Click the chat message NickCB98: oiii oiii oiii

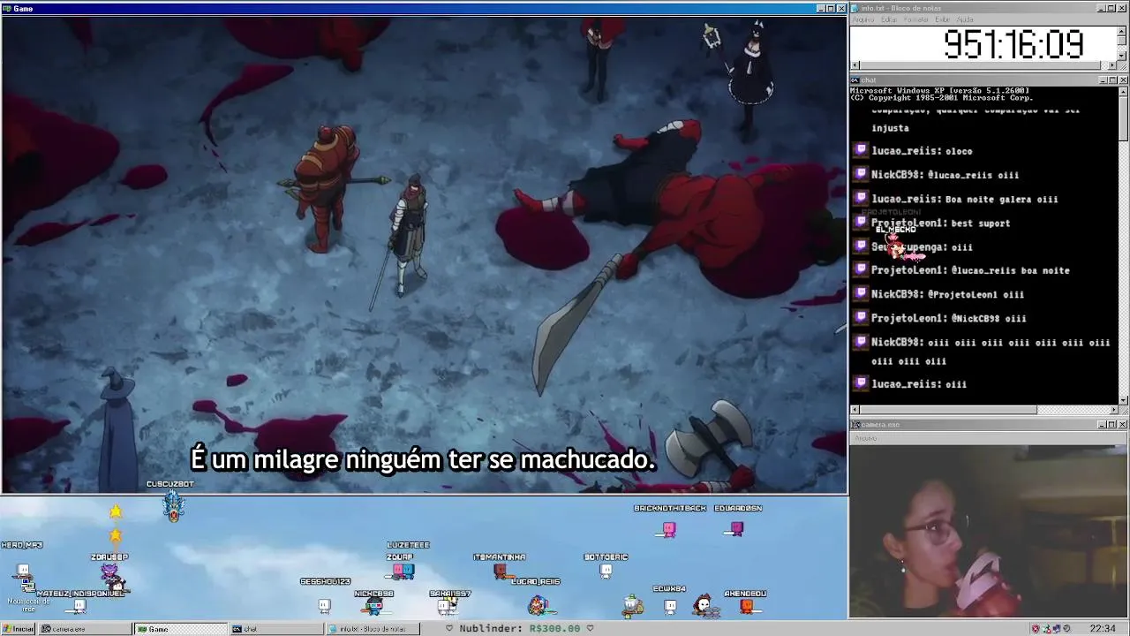pos(991,352)
